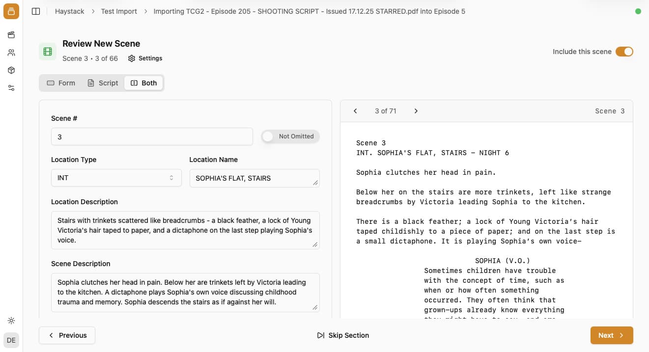Click the orange Haystack logo icon

[11, 11]
